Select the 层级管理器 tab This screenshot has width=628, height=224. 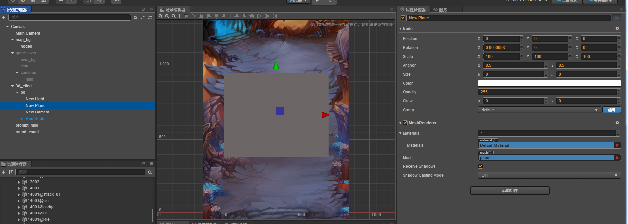15,10
